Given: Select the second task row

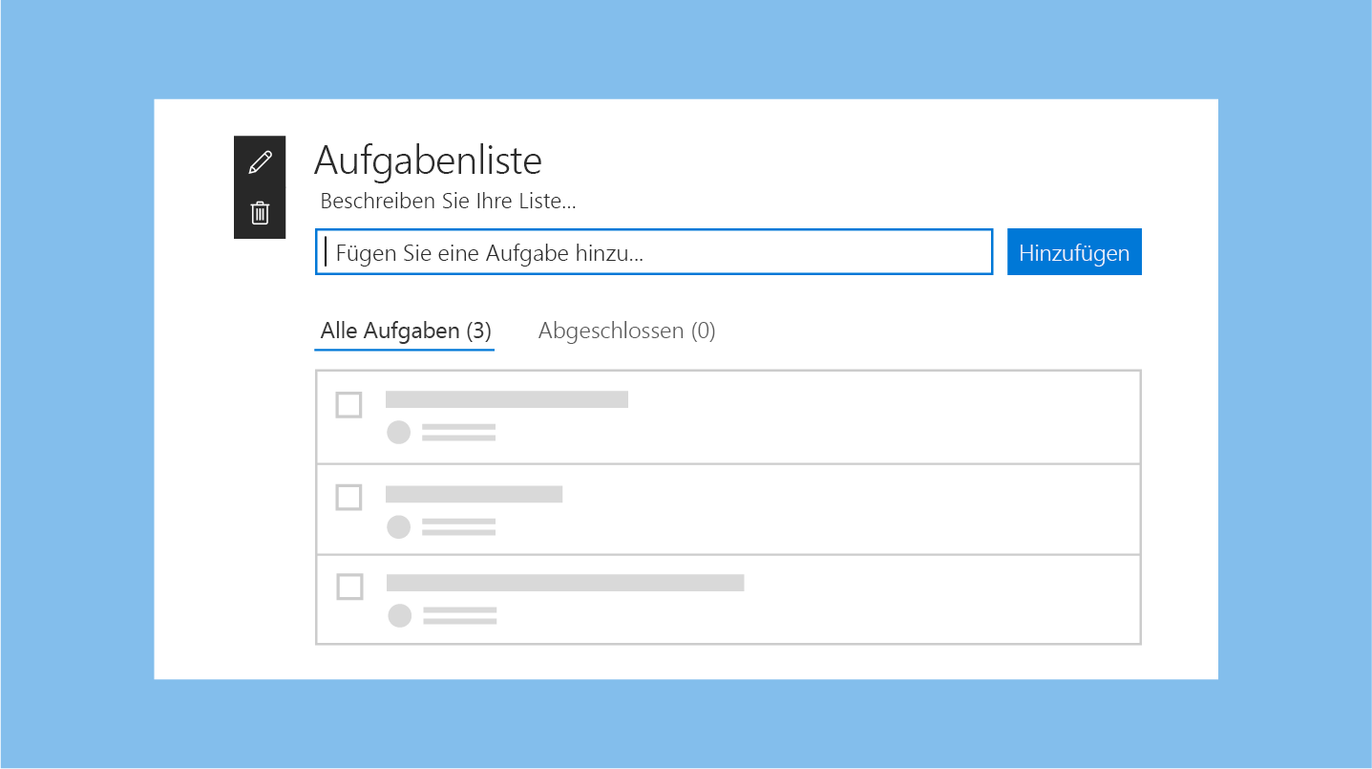Looking at the screenshot, I should click(x=728, y=508).
